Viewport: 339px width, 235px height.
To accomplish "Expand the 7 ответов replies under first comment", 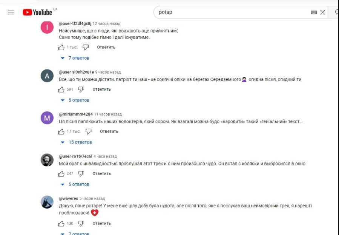I will (x=75, y=58).
